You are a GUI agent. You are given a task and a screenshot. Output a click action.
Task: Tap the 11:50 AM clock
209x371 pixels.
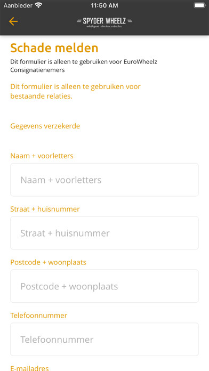(x=104, y=5)
